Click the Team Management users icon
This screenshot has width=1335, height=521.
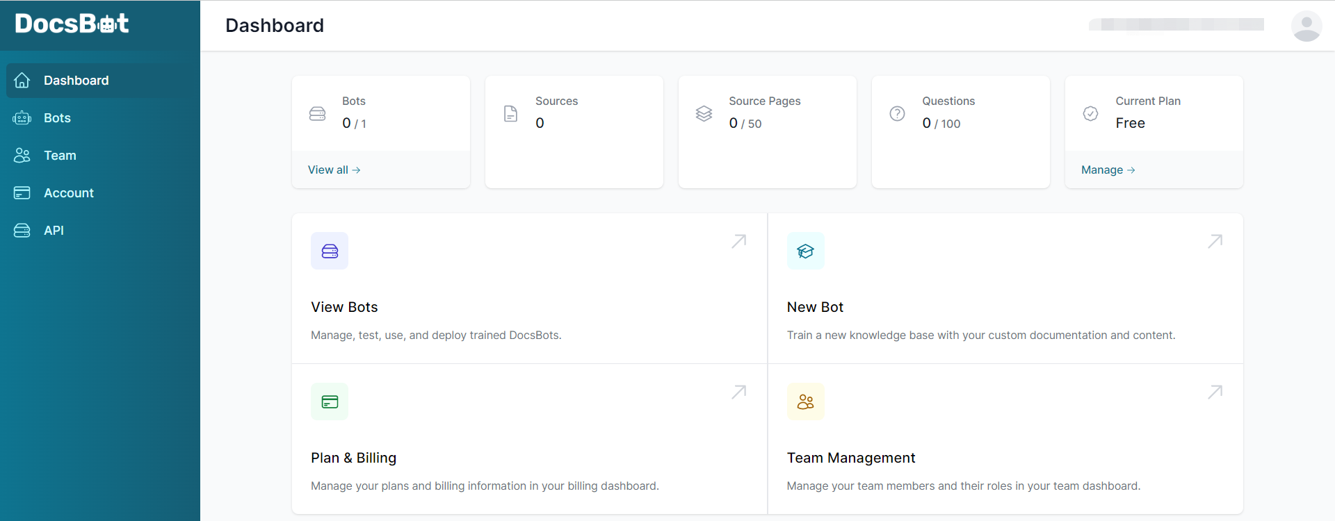point(805,402)
